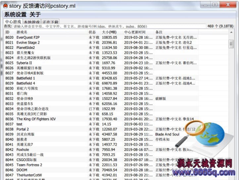Select the 看门狗 row
239x180 pixels.
click(x=117, y=93)
